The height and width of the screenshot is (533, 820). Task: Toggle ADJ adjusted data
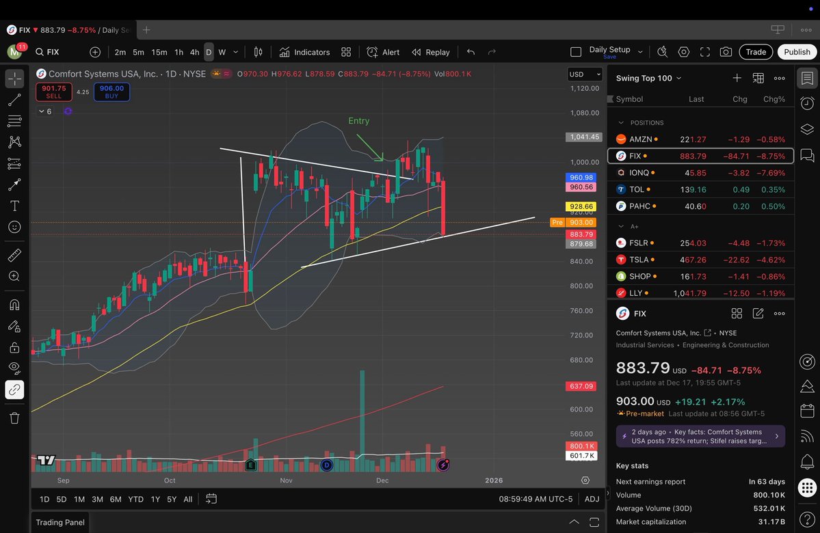click(592, 499)
